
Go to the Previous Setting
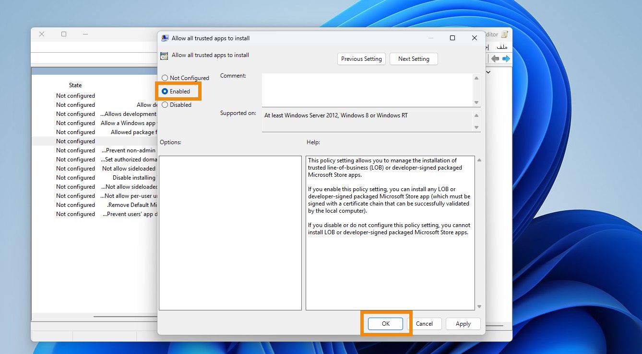[361, 59]
